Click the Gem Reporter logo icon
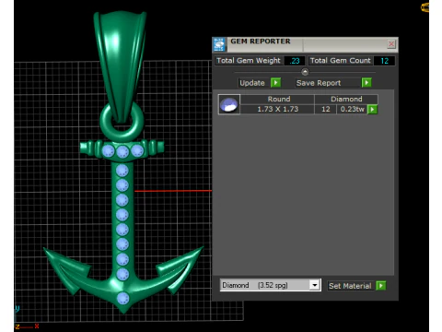Image resolution: width=442 pixels, height=332 pixels. (x=219, y=45)
